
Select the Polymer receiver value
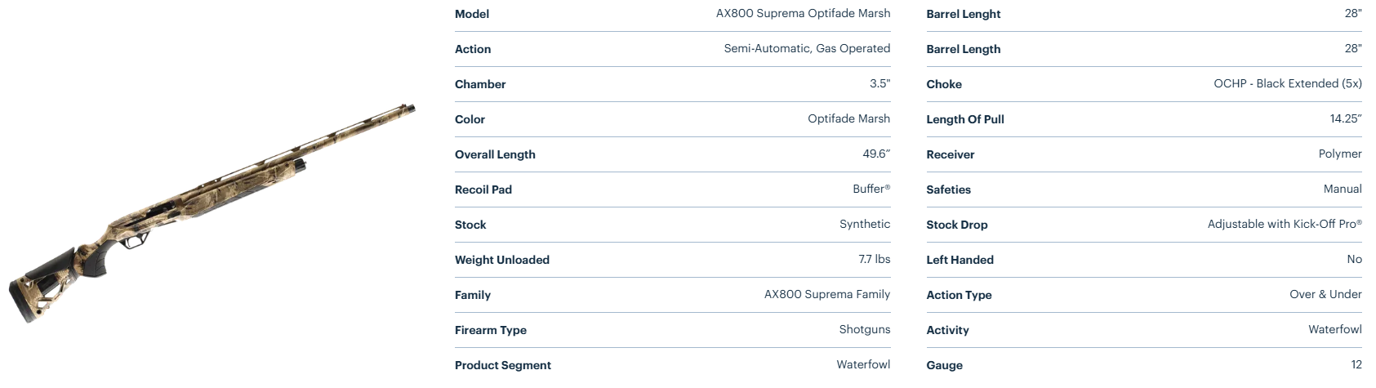(1340, 154)
